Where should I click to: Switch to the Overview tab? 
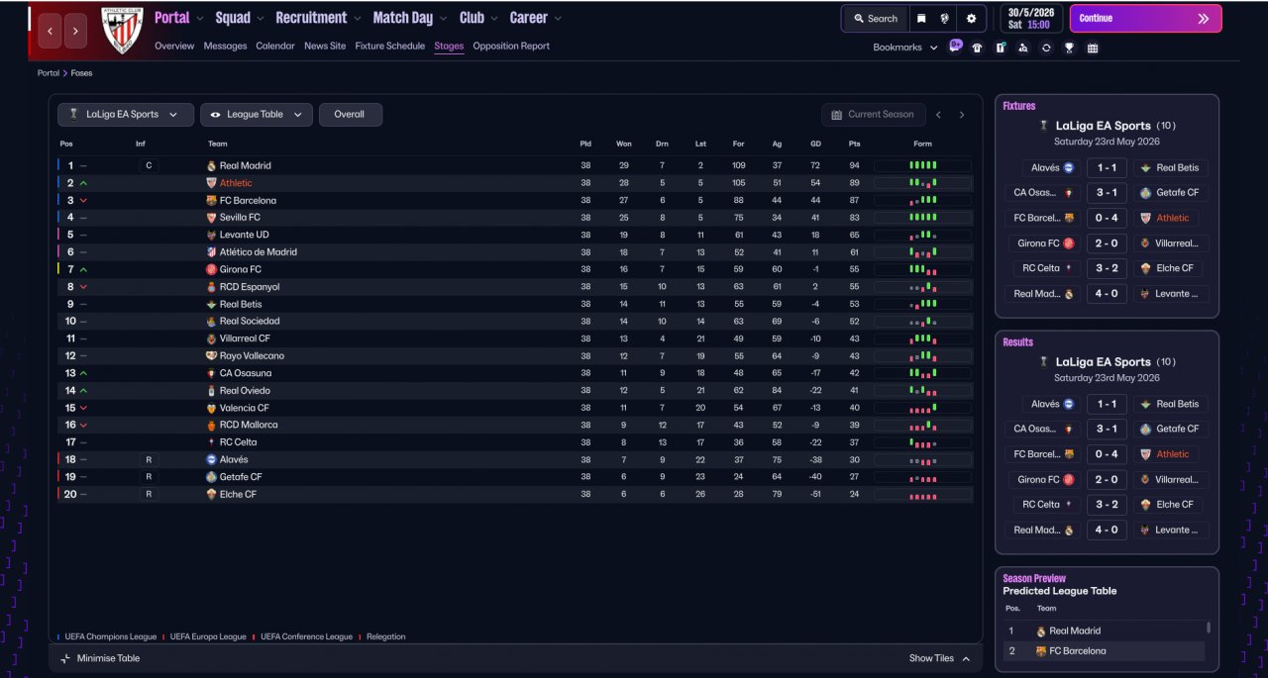tap(174, 46)
